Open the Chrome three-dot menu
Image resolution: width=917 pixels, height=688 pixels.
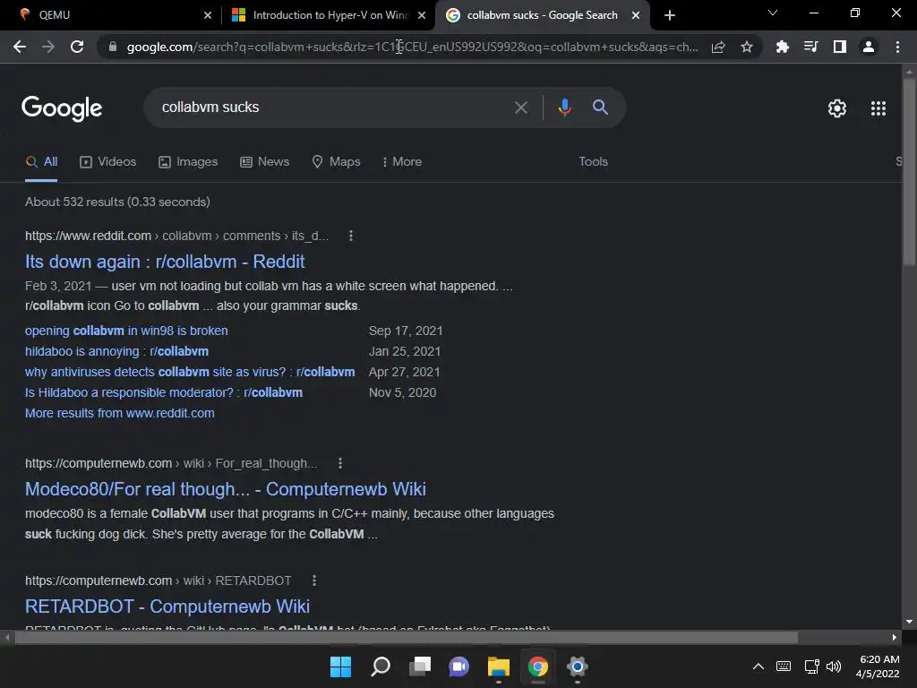coord(897,47)
